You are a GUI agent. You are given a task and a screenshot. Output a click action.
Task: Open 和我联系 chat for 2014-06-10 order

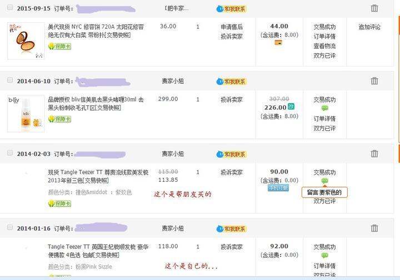point(231,82)
